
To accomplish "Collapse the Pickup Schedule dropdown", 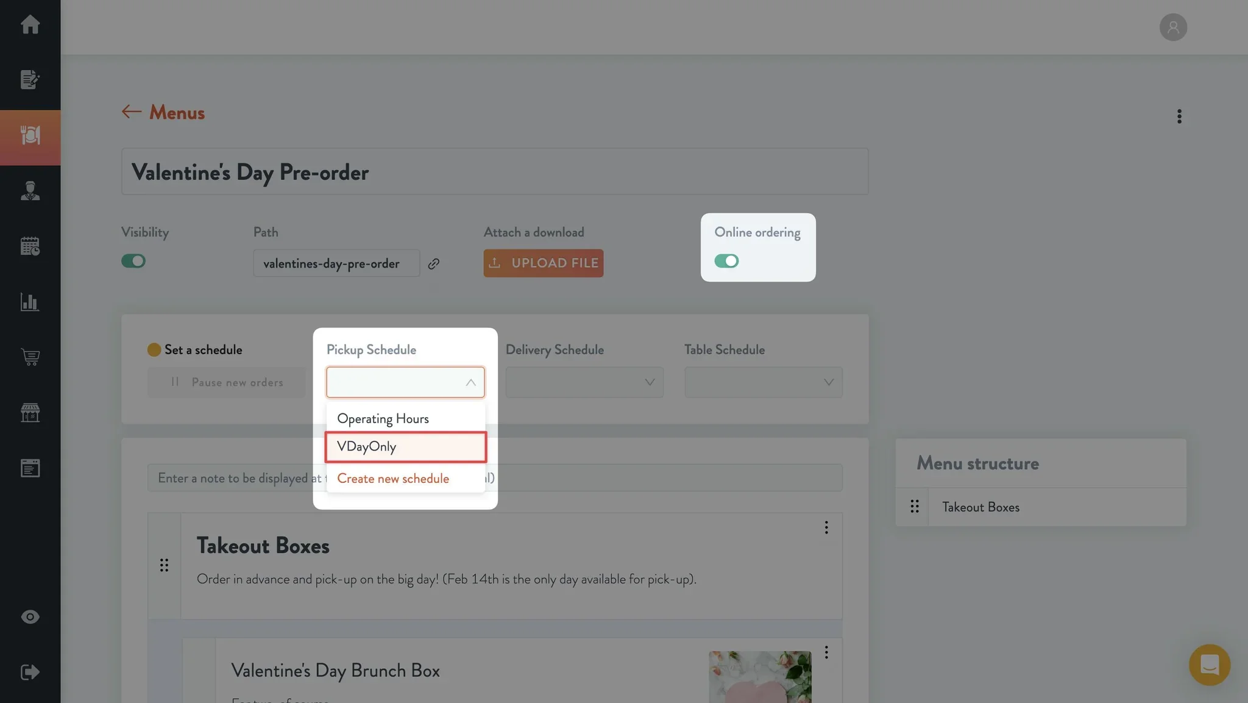I will [405, 382].
